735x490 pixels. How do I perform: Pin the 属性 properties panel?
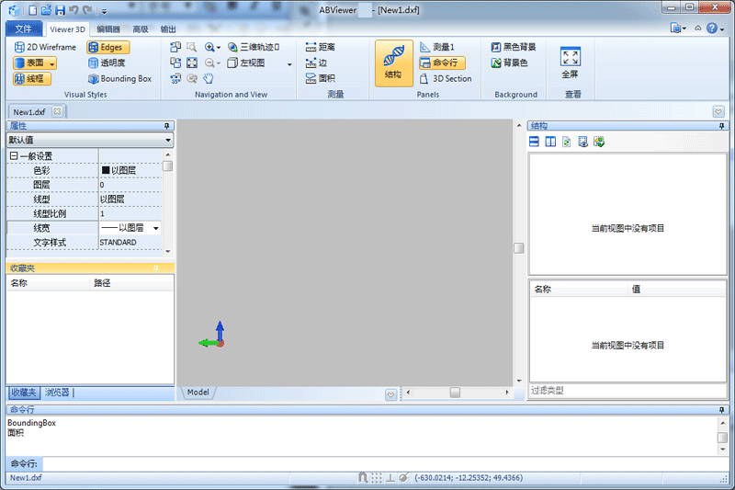click(x=166, y=126)
